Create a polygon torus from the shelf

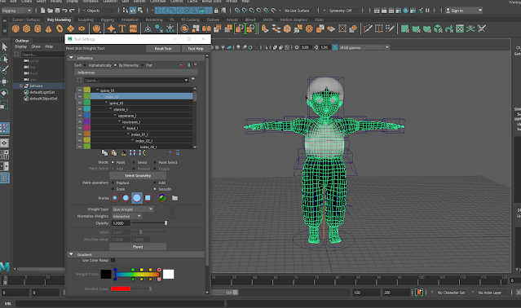point(60,29)
